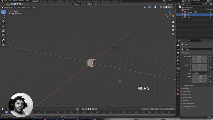Open the Scene properties tab
The image size is (213, 120).
pos(178,60)
